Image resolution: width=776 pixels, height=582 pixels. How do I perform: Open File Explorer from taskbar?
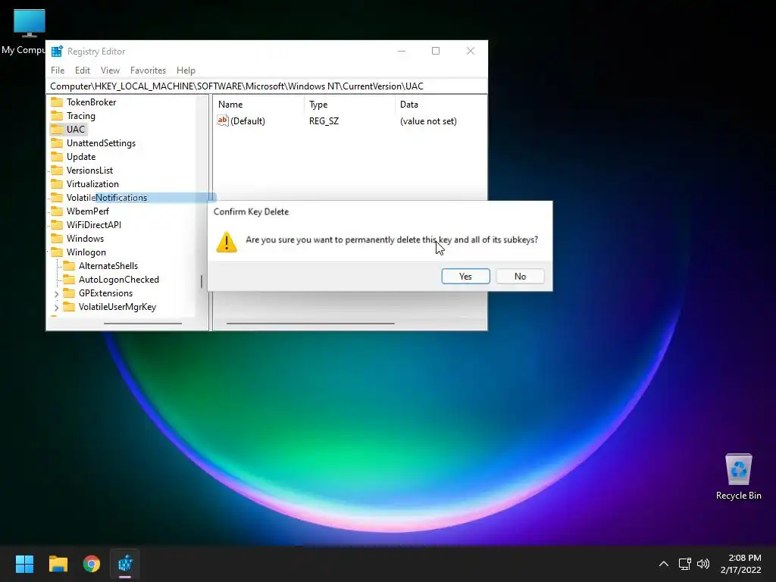(58, 564)
